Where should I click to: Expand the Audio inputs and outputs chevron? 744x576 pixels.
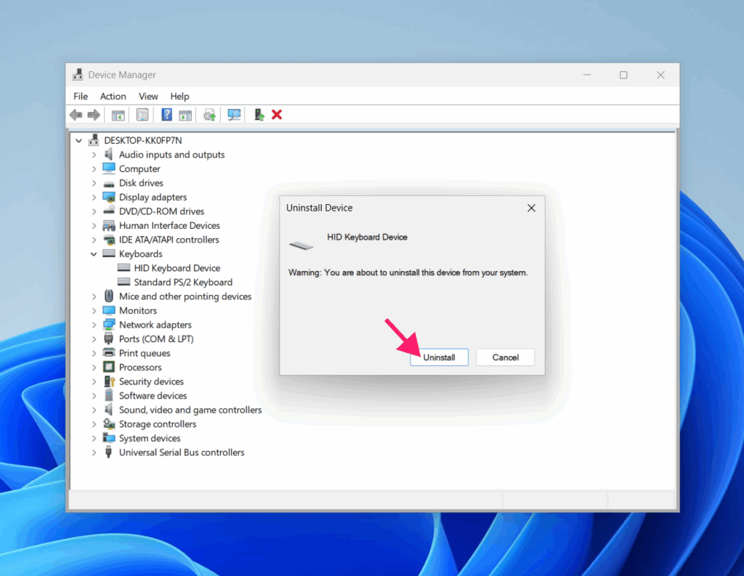point(94,155)
